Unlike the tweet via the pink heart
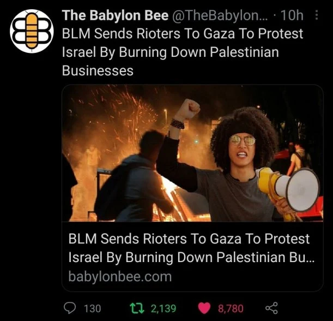The width and height of the screenshot is (333, 321). tap(204, 308)
